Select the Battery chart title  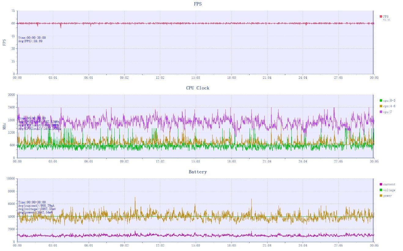click(198, 172)
